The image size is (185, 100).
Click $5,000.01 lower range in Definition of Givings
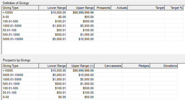[x=59, y=39]
